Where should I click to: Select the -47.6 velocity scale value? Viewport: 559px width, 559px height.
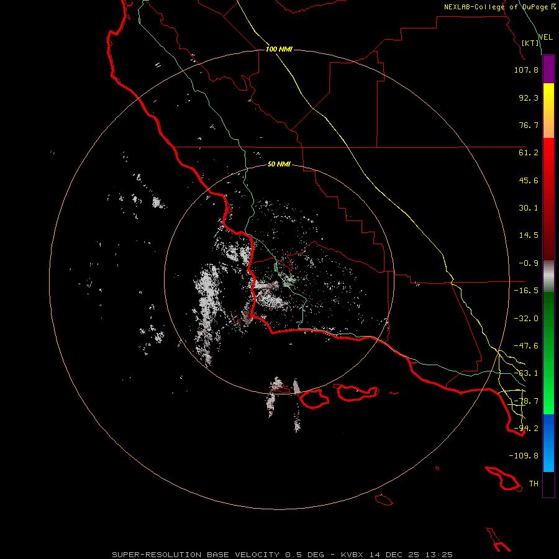[x=526, y=346]
